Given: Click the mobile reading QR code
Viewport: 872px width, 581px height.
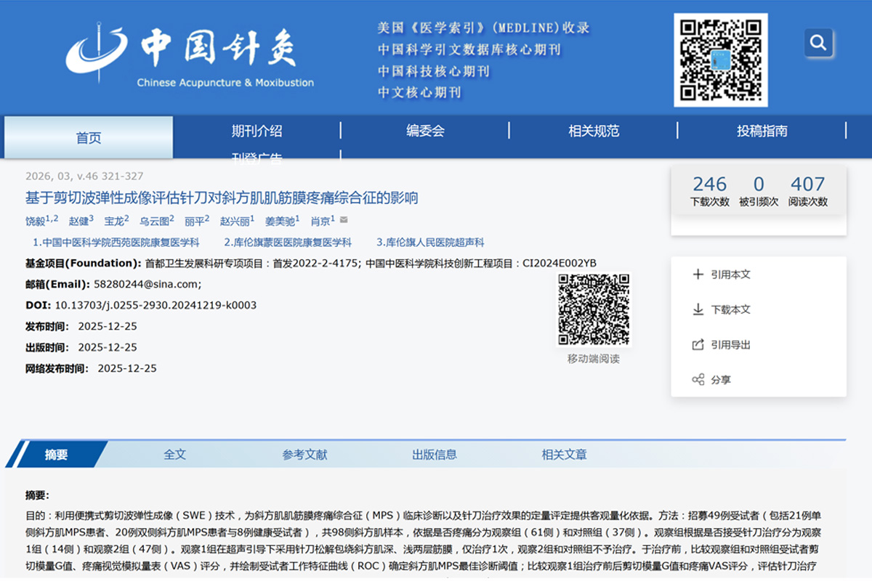Looking at the screenshot, I should [594, 310].
